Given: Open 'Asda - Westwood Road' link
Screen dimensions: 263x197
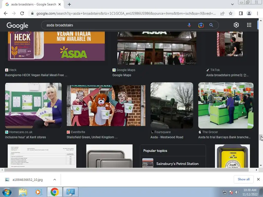Looking at the screenshot, I should [x=167, y=137].
